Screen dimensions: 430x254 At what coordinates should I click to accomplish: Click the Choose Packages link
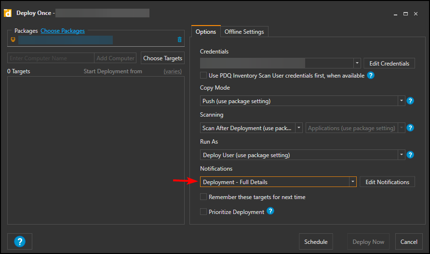point(63,31)
